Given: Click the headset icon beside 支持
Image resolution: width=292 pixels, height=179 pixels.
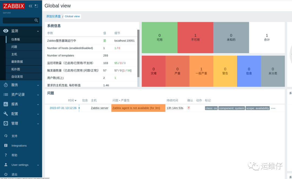Looking at the screenshot, I should click(x=6, y=136).
